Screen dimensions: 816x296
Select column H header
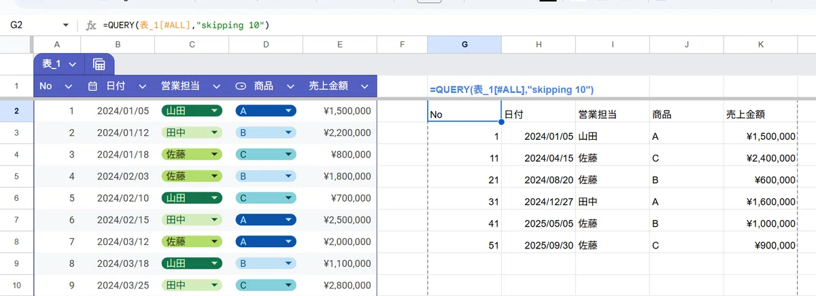point(539,45)
